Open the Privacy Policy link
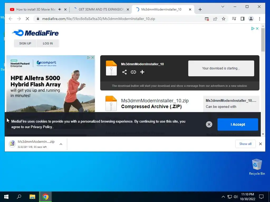 click(x=41, y=127)
